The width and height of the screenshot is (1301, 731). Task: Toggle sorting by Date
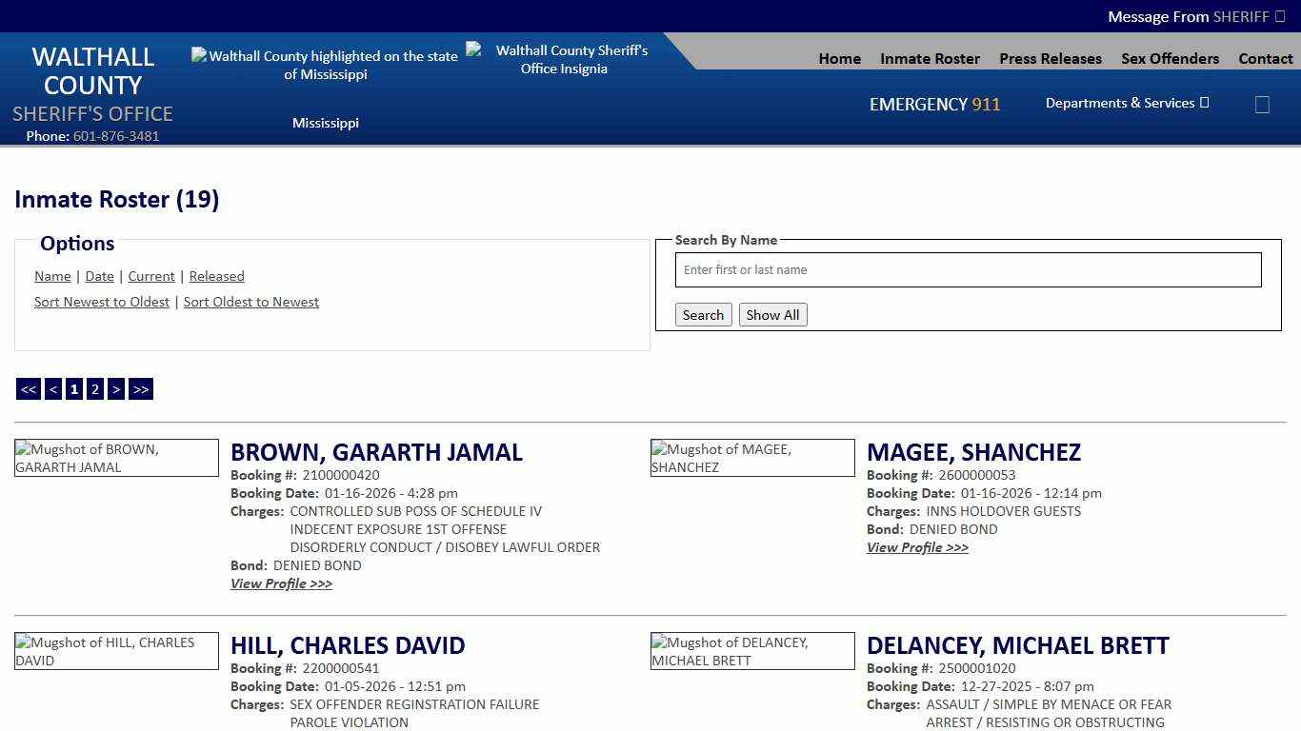click(99, 276)
